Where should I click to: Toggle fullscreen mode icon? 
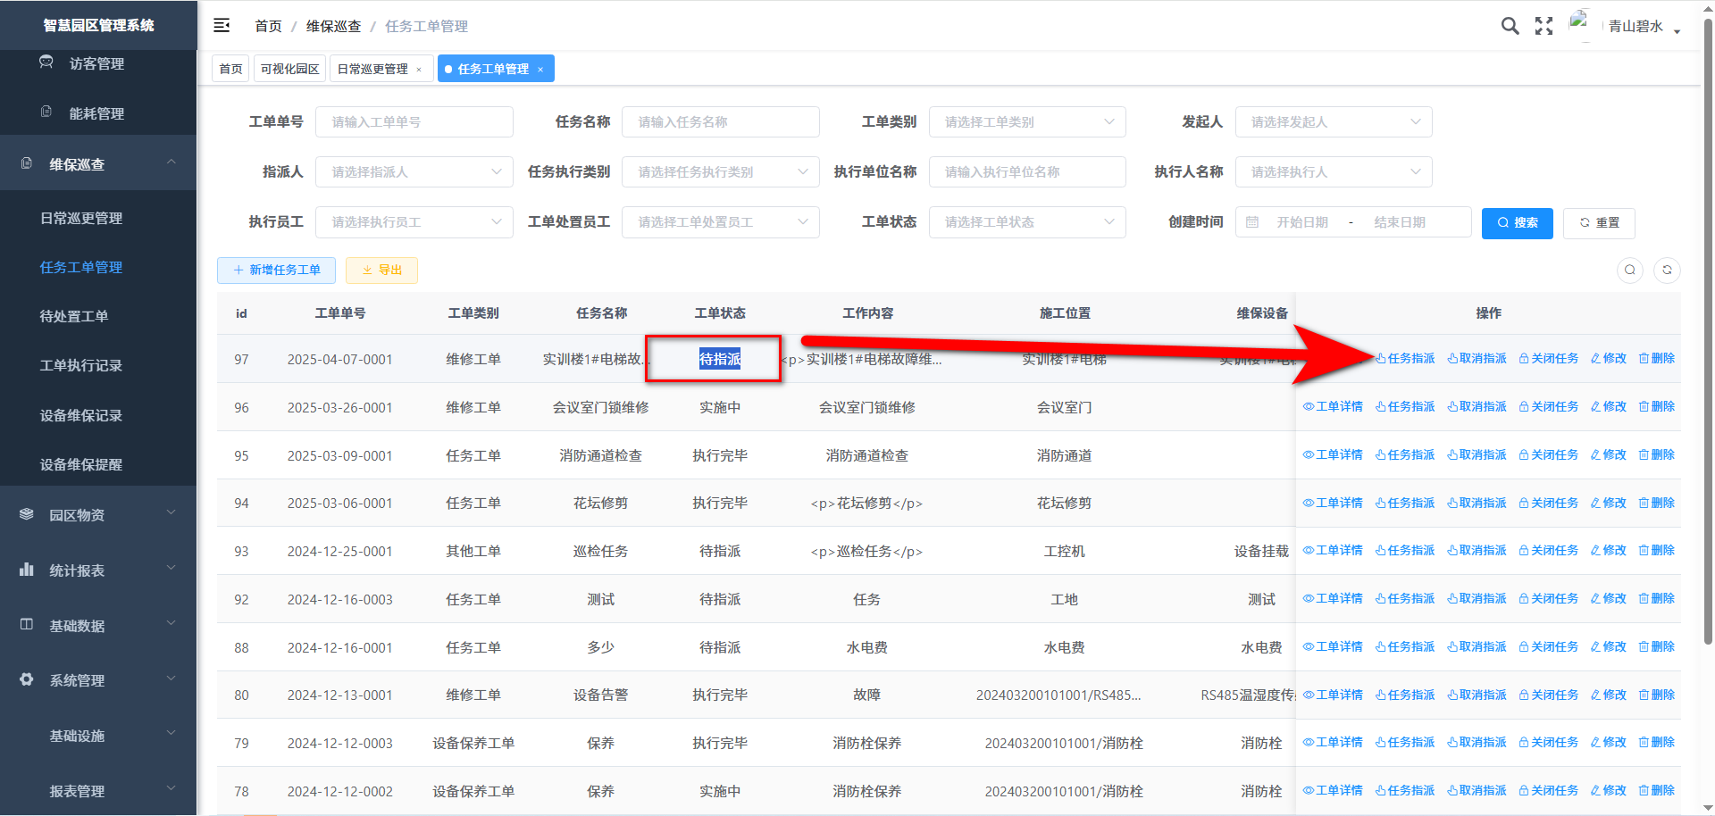click(1543, 26)
